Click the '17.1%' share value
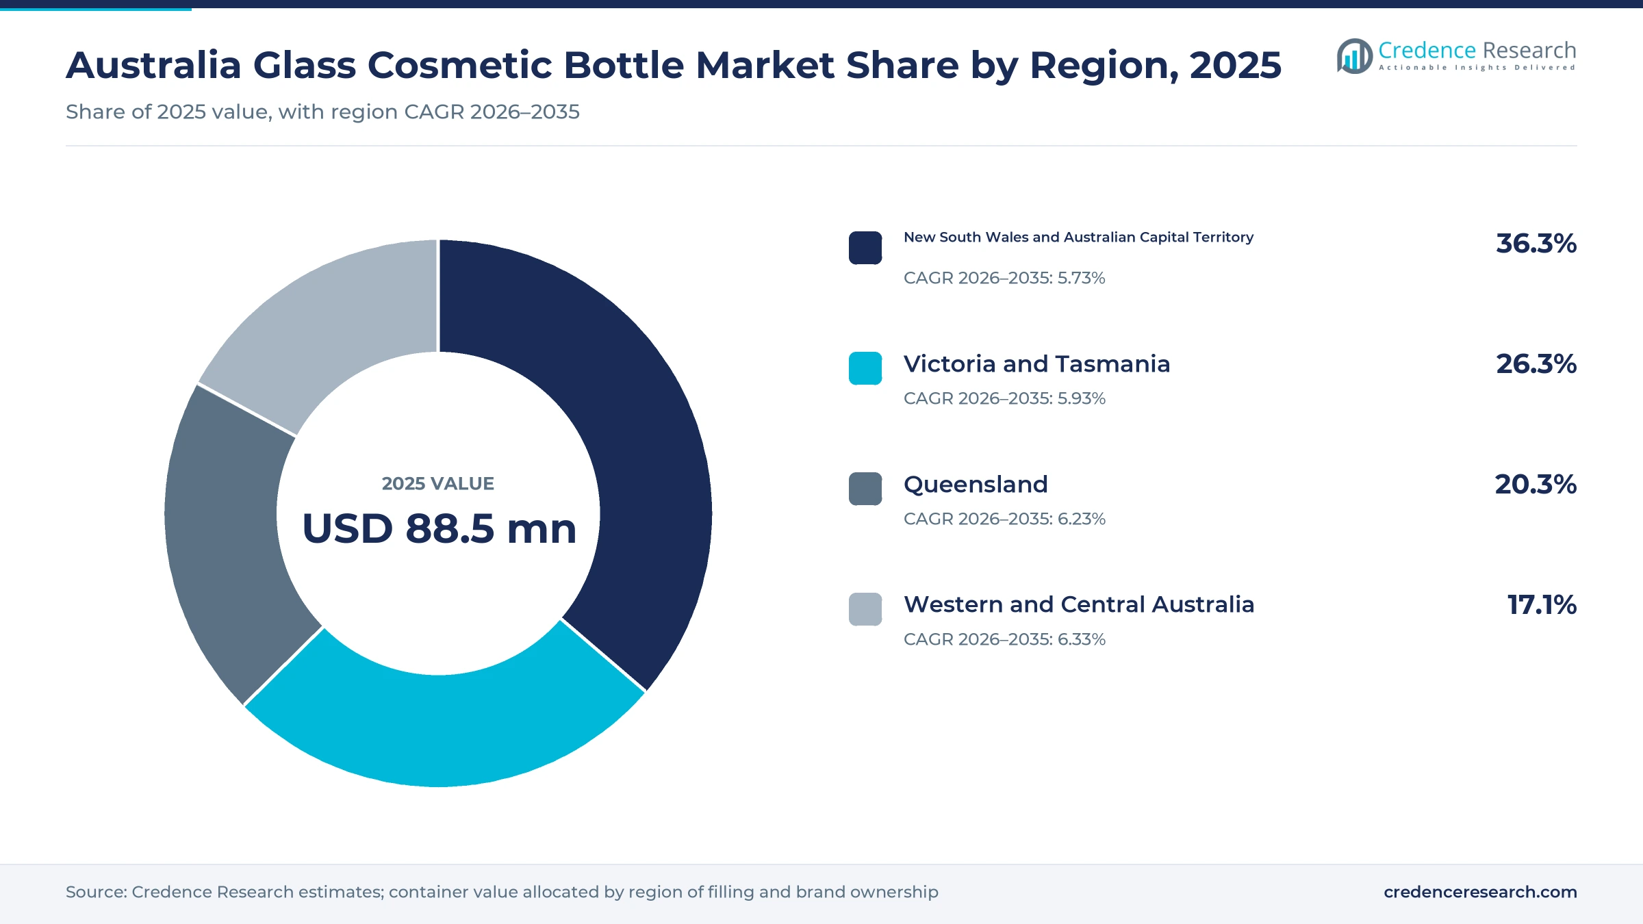 coord(1542,605)
